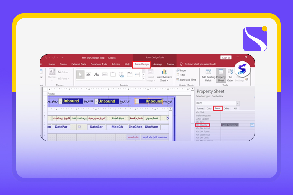Click the Date and Time icon

178,80
